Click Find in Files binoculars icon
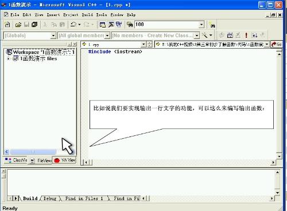 [x=130, y=25]
